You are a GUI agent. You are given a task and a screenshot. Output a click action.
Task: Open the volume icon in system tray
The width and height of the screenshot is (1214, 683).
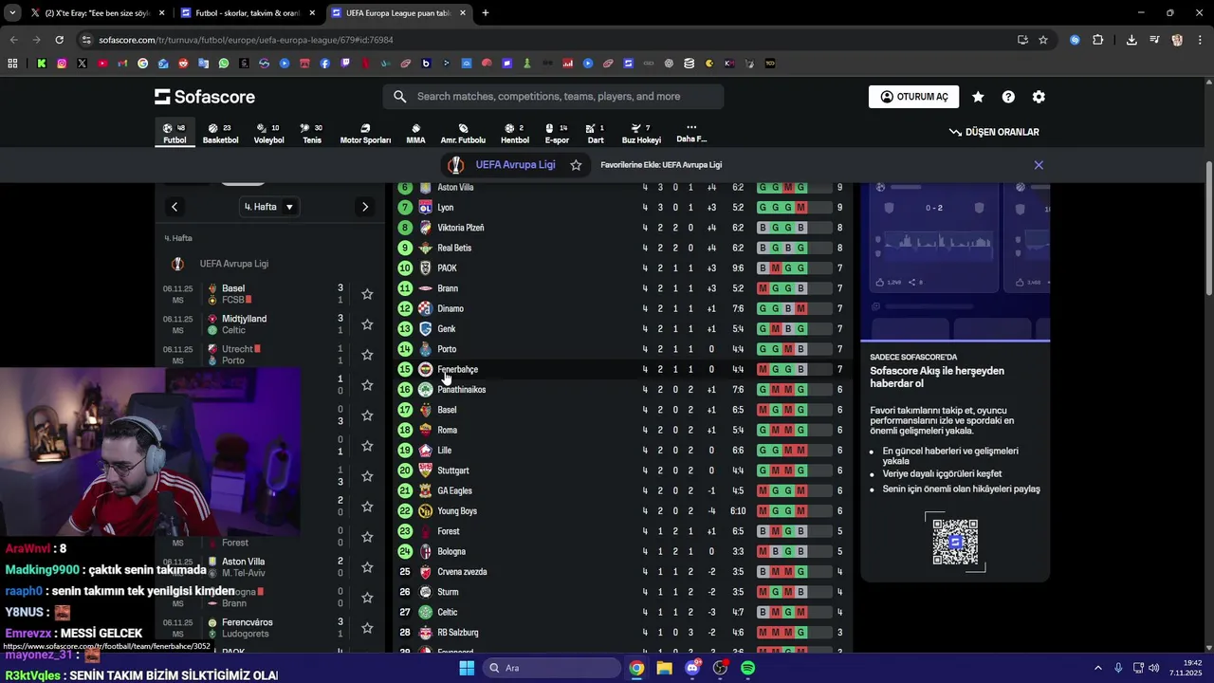point(1154,668)
